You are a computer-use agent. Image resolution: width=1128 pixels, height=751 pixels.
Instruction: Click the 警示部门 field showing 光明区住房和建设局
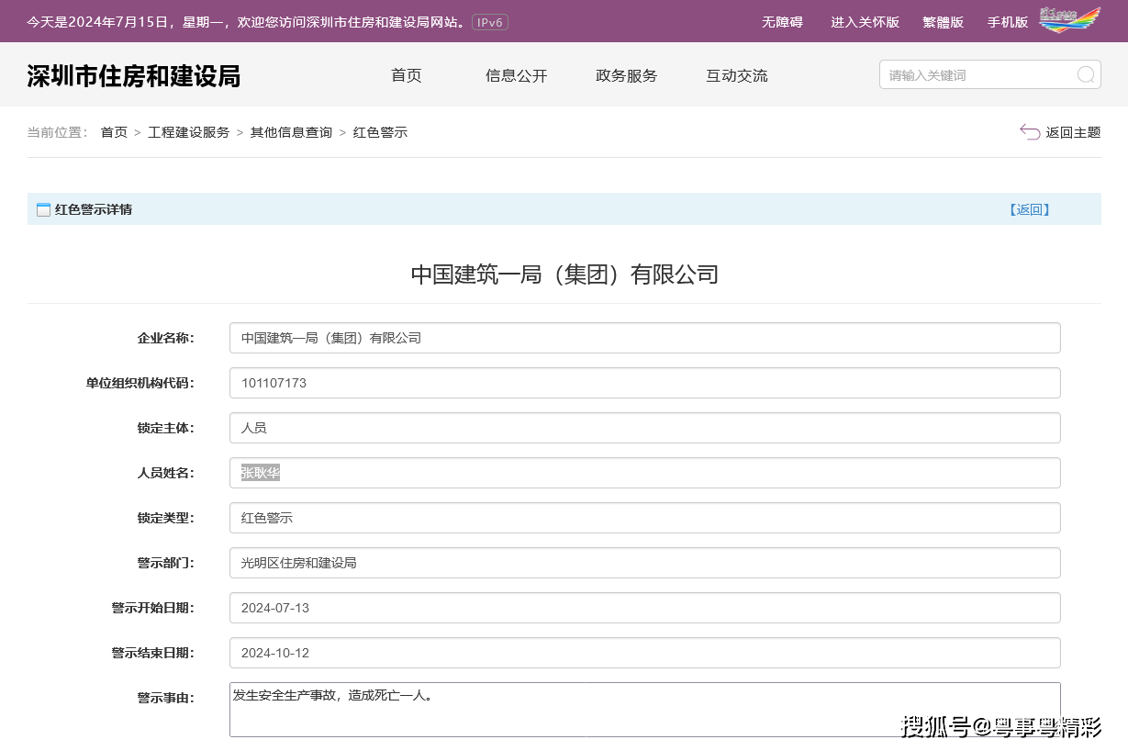pyautogui.click(x=645, y=563)
